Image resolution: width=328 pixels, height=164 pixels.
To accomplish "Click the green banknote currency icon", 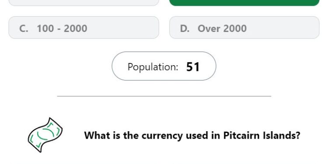I will (45, 135).
